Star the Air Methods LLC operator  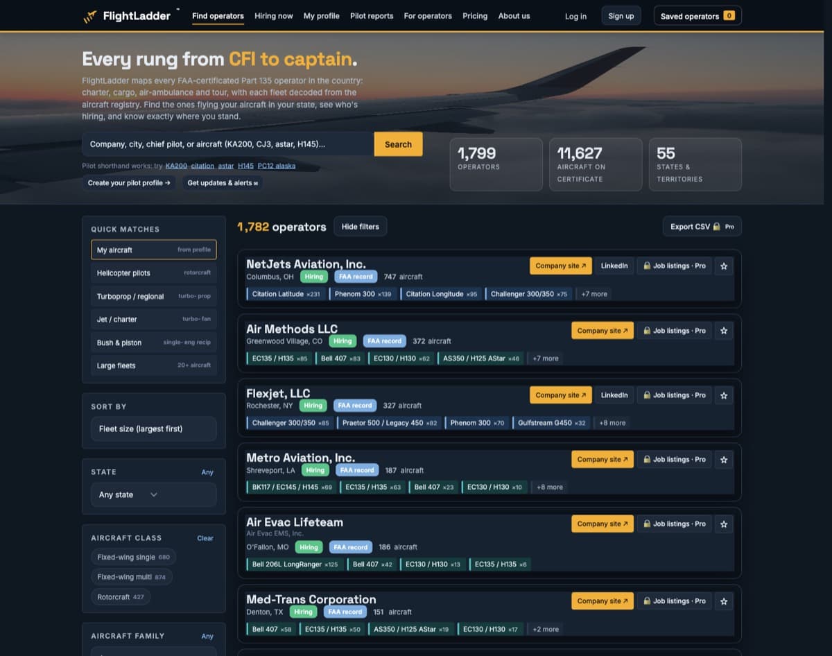coord(724,331)
